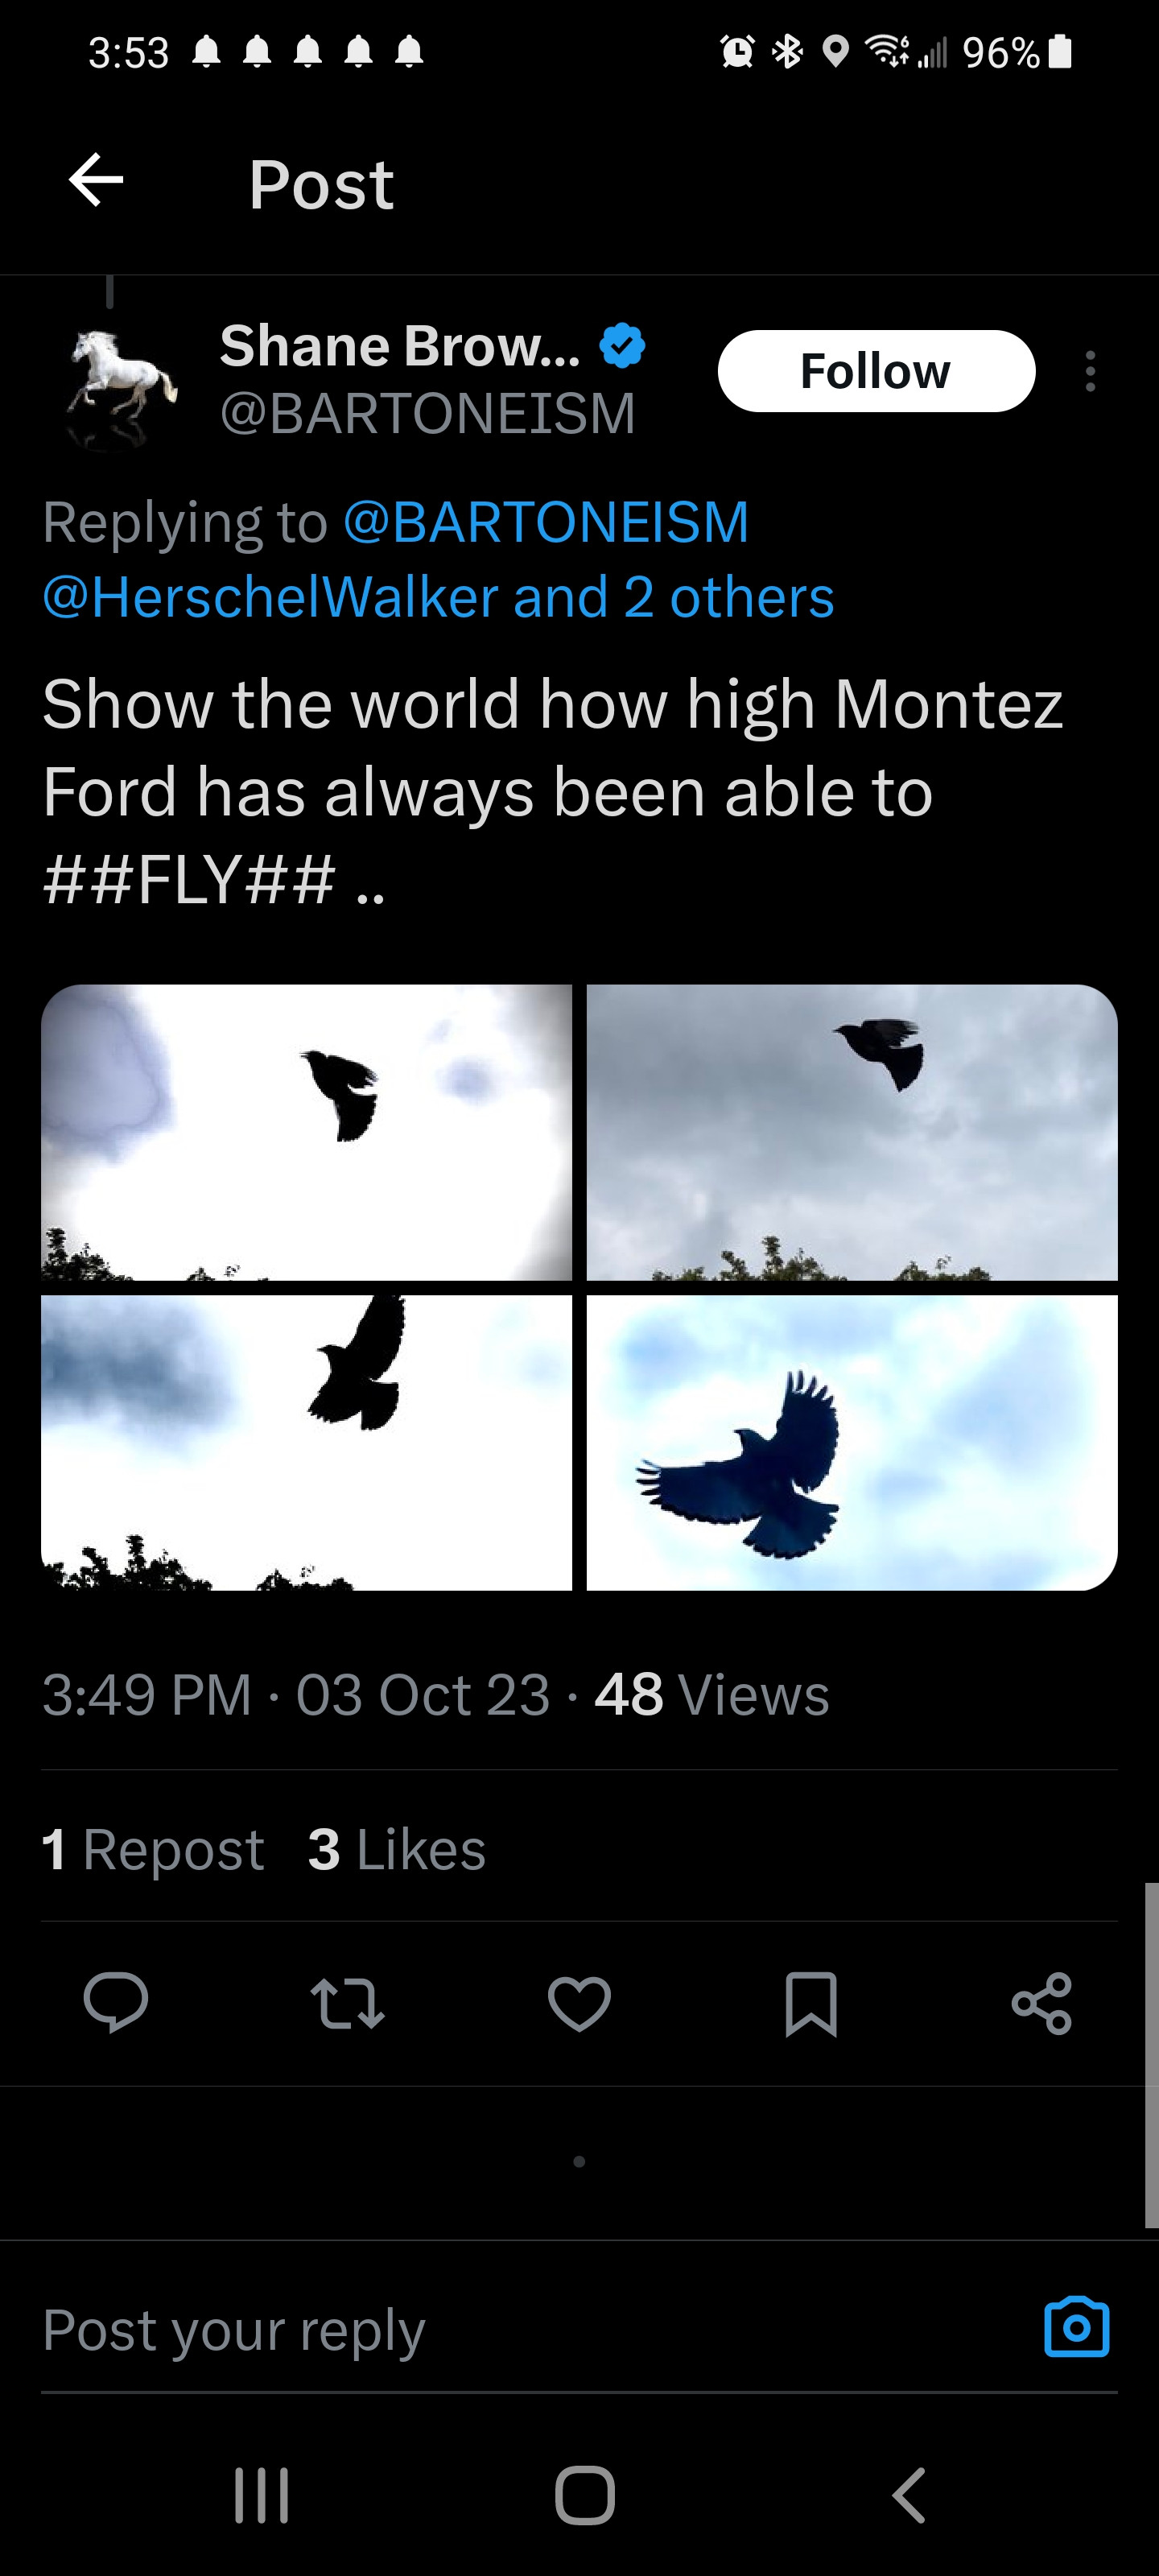This screenshot has height=2576, width=1159.
Task: View the 1 Repost list
Action: [153, 1849]
